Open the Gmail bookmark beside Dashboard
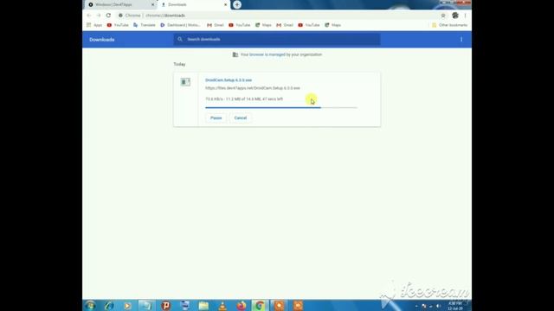The height and width of the screenshot is (311, 554). tap(216, 25)
